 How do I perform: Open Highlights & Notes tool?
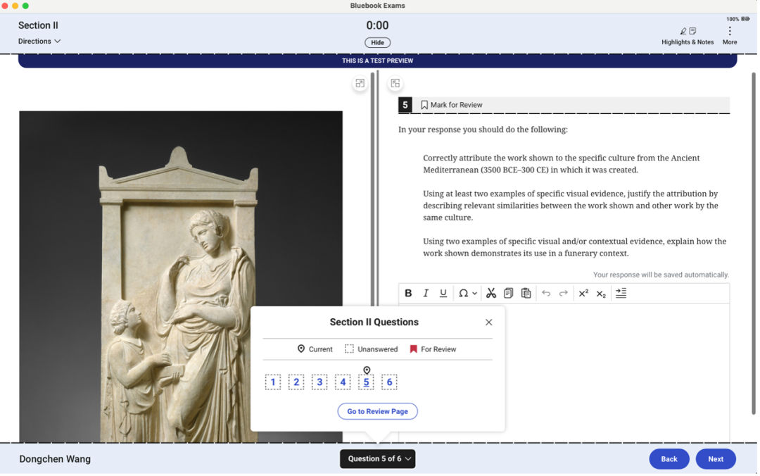coord(688,36)
